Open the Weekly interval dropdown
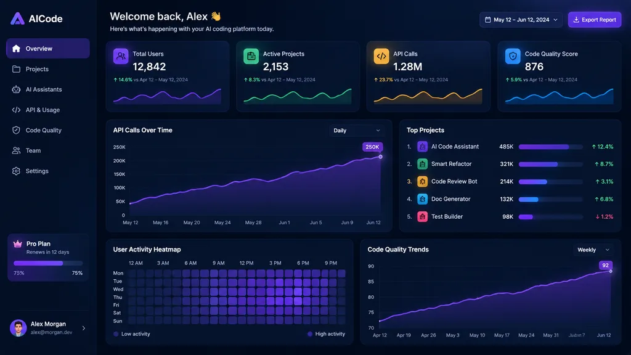Image resolution: width=631 pixels, height=355 pixels. coord(593,250)
